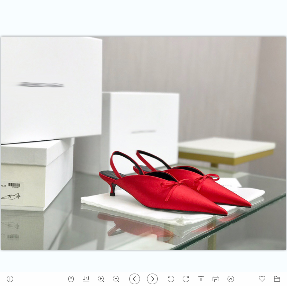
Task: Expand more options with the up chevron
Action: pyautogui.click(x=231, y=279)
